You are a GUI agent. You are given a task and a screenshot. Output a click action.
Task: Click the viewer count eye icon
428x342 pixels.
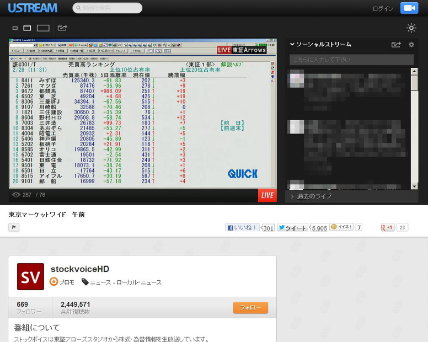(x=16, y=195)
